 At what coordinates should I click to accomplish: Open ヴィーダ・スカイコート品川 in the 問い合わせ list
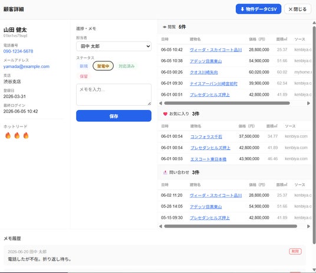click(216, 196)
